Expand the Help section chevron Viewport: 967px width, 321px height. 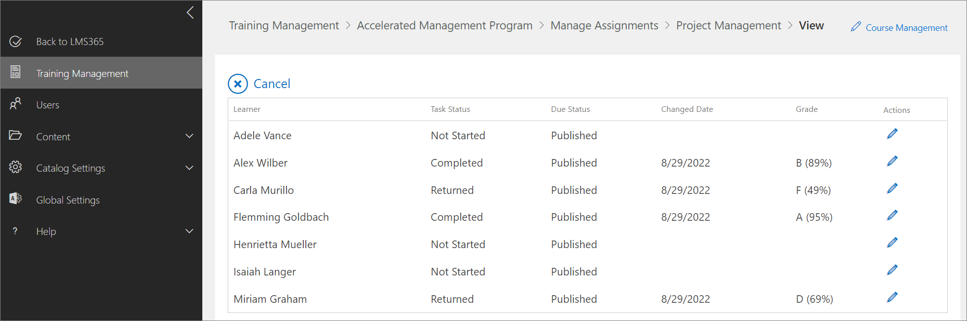[x=189, y=231]
